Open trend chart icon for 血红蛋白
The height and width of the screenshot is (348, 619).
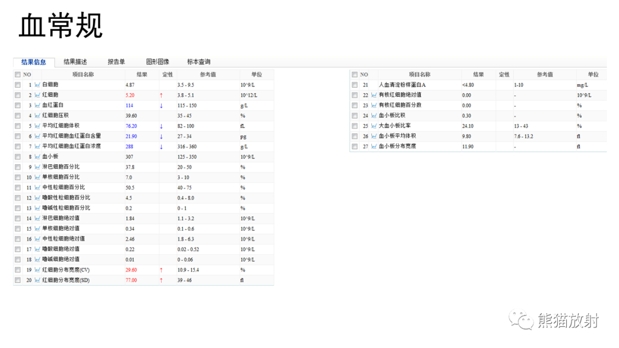tap(37, 105)
